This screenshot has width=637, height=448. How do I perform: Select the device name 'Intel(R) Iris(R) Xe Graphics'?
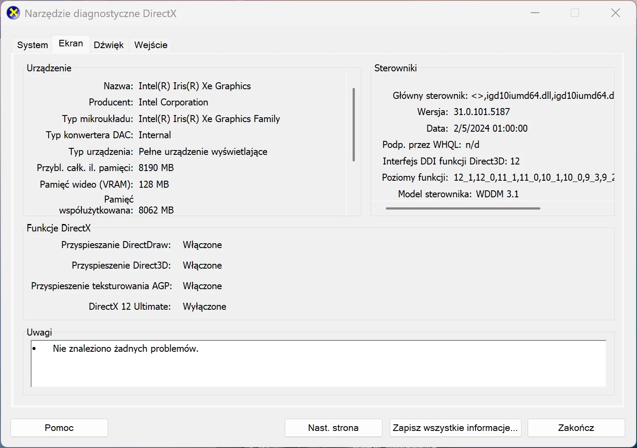(x=195, y=86)
